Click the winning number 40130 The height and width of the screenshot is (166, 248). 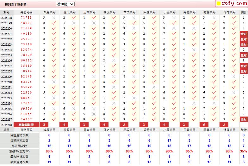tap(27, 34)
